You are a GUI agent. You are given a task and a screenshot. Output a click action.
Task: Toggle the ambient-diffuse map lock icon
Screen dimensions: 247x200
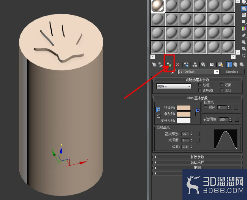(x=198, y=110)
